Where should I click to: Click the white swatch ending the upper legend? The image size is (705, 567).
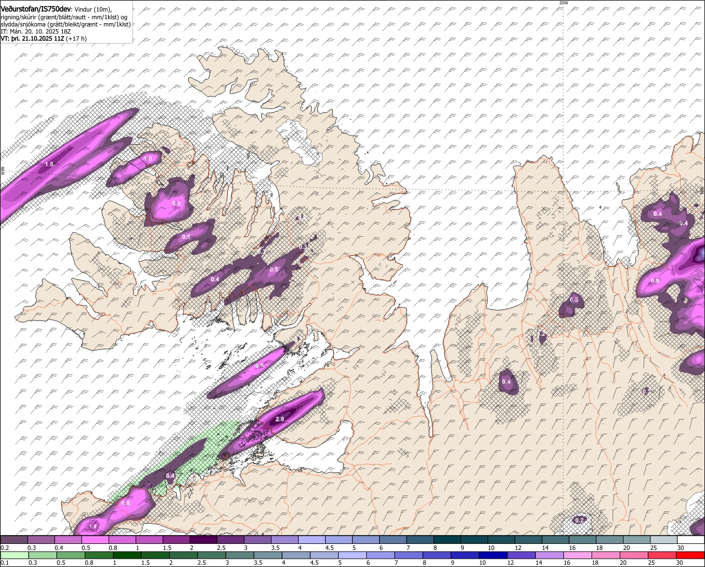691,540
